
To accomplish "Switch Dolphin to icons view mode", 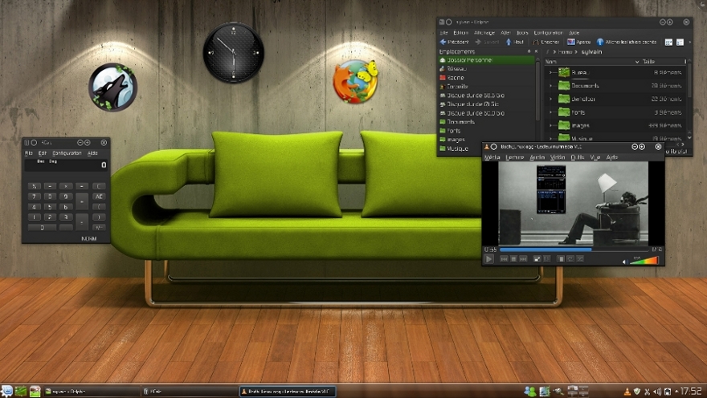I will 668,42.
